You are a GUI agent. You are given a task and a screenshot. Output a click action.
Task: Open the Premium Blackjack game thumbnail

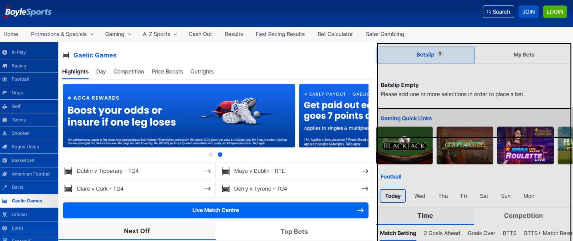click(404, 145)
